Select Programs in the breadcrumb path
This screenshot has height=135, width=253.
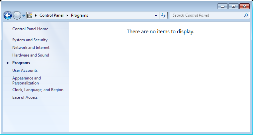point(79,15)
